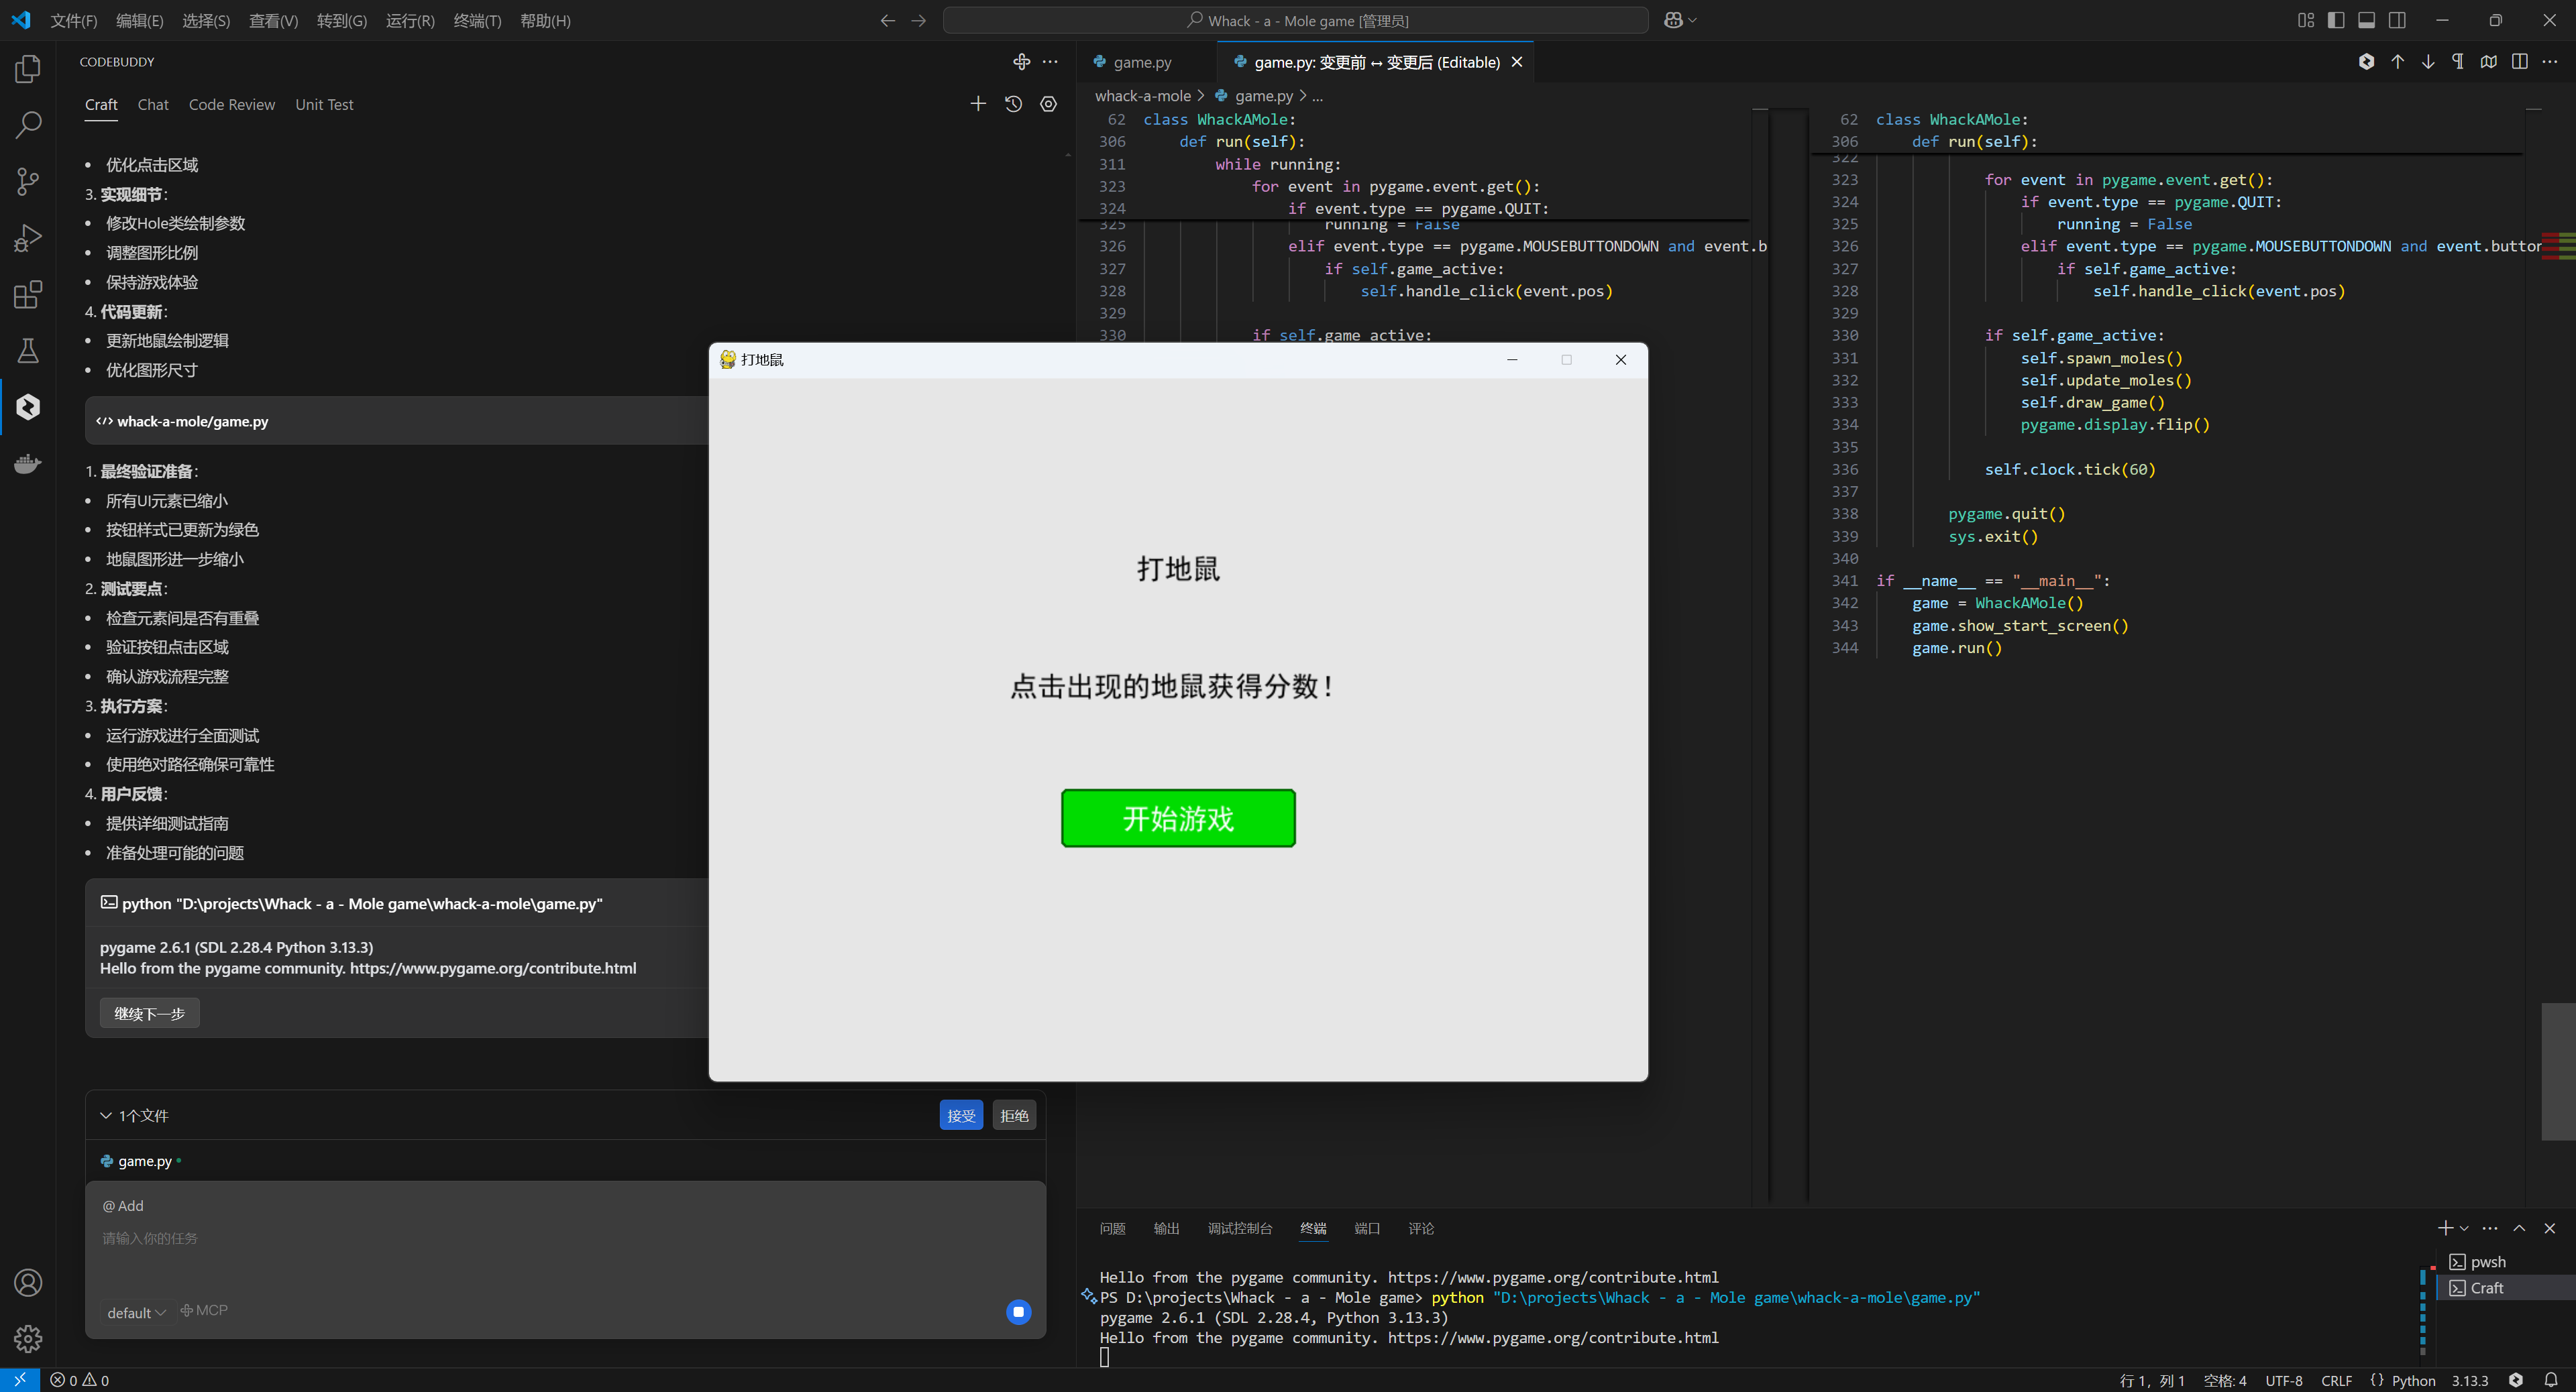
Task: Switch to the Code Review tab
Action: coord(231,105)
